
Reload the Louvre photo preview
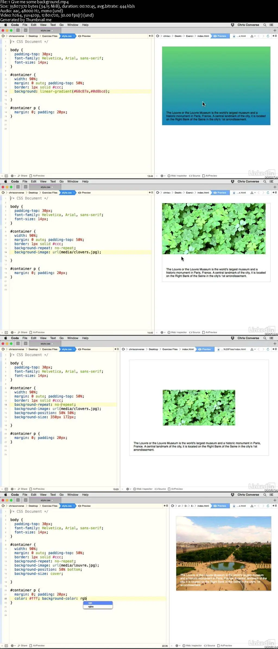[x=268, y=506]
